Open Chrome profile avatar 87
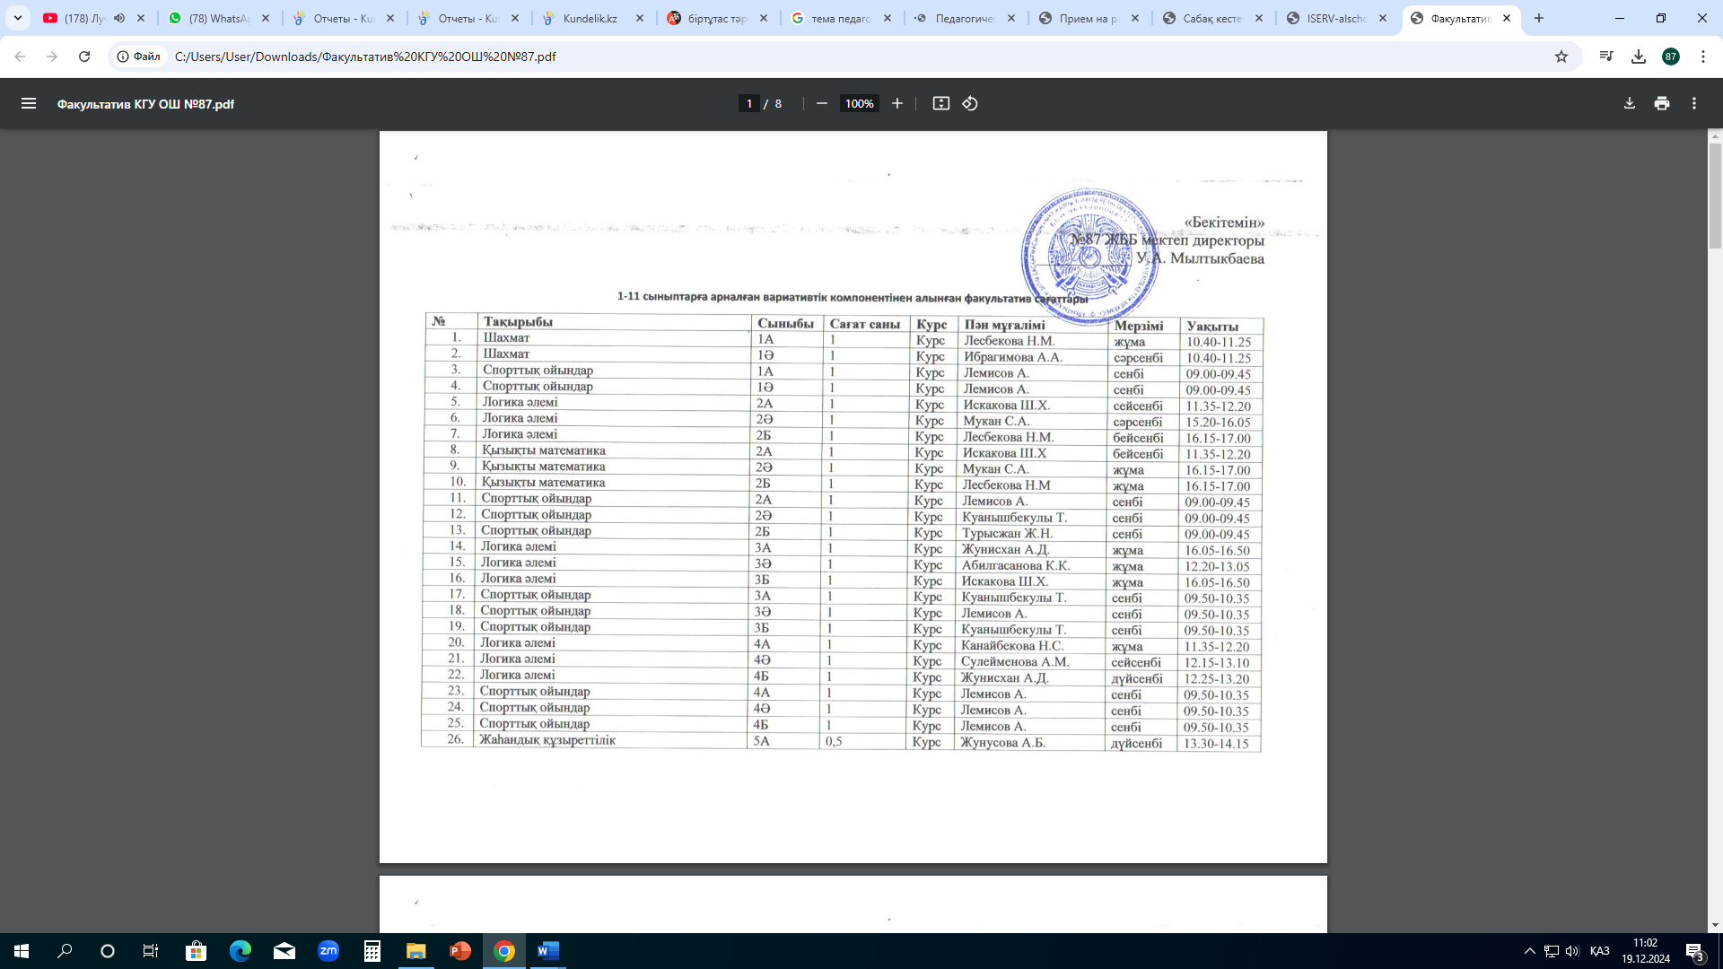The height and width of the screenshot is (969, 1723). 1670,57
